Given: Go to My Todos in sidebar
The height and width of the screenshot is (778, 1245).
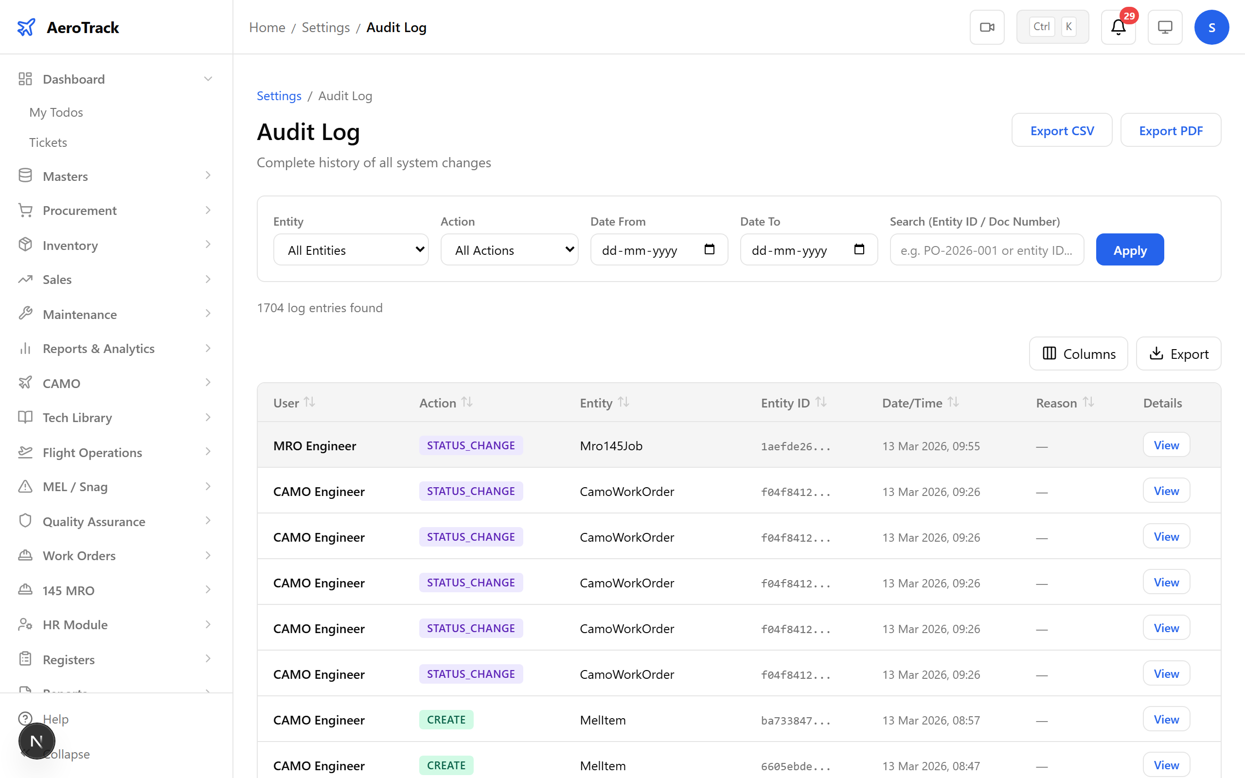Looking at the screenshot, I should point(56,112).
